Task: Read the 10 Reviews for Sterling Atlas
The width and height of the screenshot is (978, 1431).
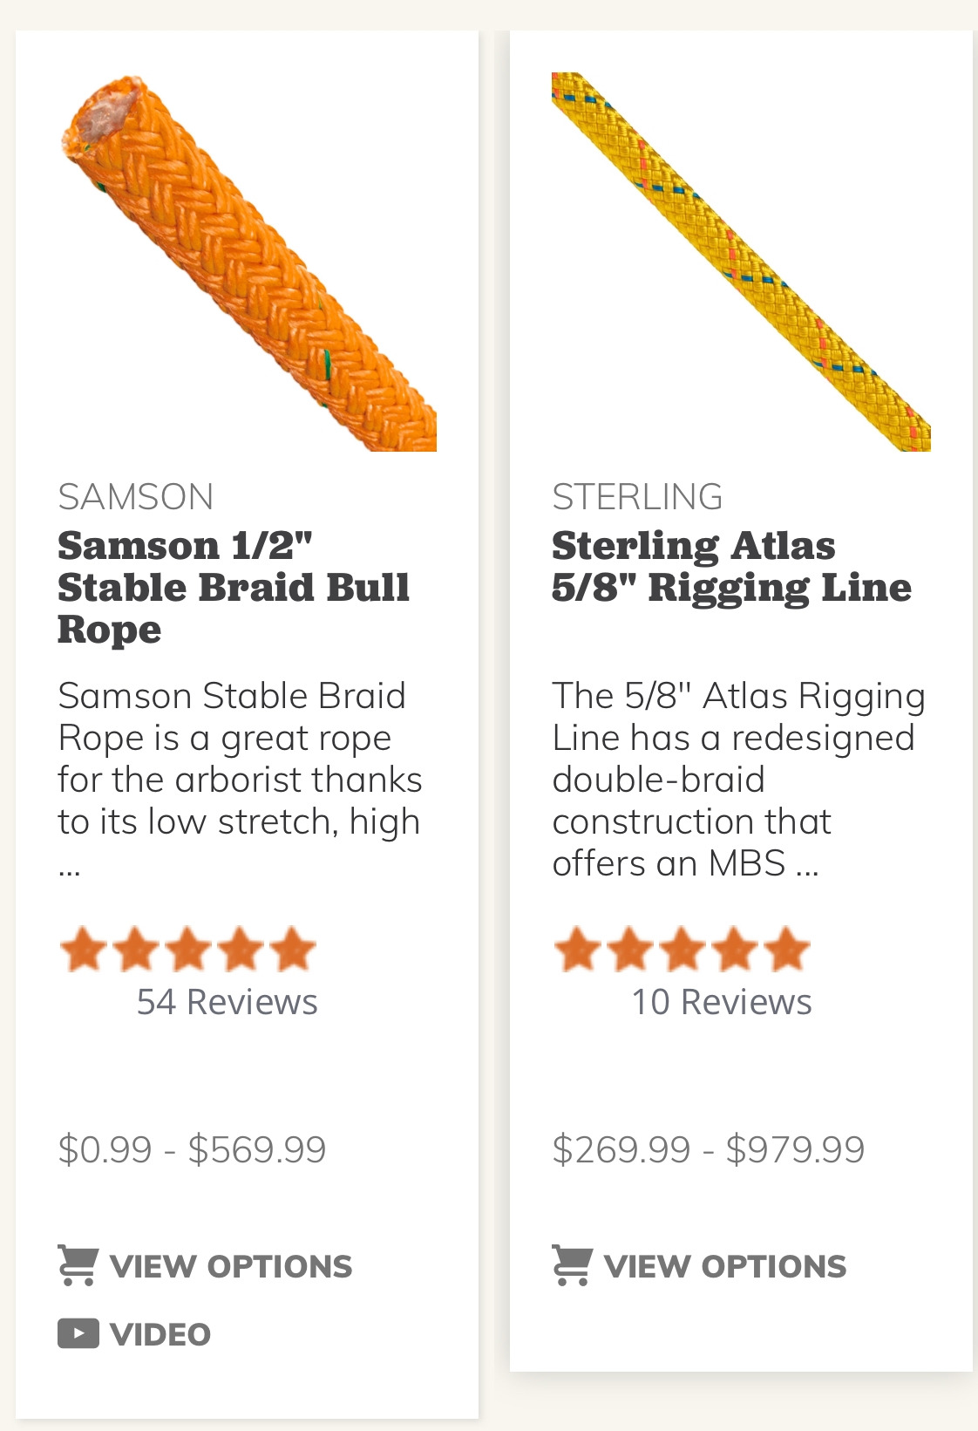Action: [722, 1002]
